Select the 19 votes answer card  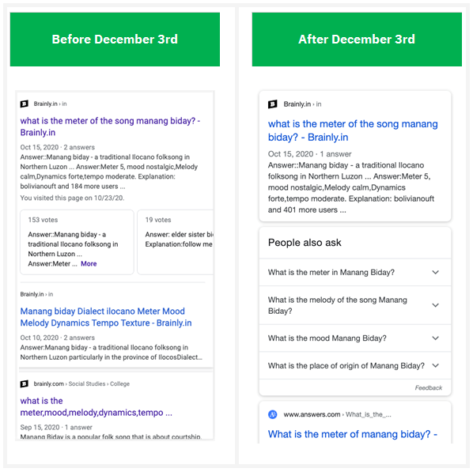tap(176, 242)
